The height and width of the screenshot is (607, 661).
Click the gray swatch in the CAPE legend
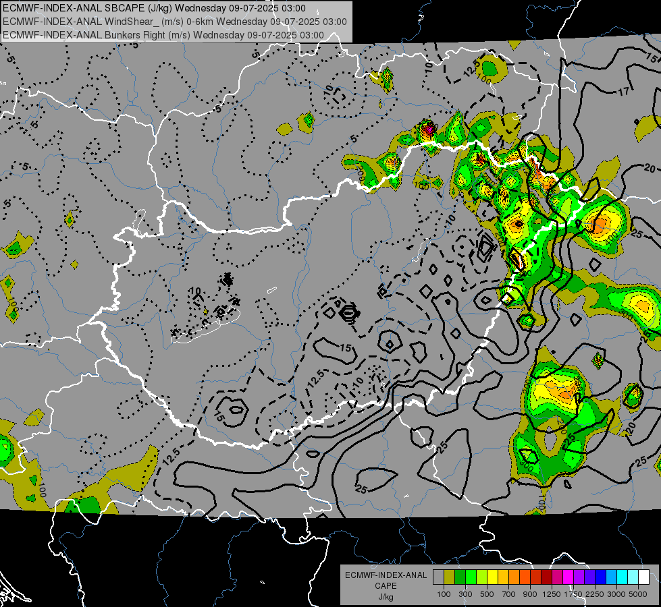coord(438,577)
